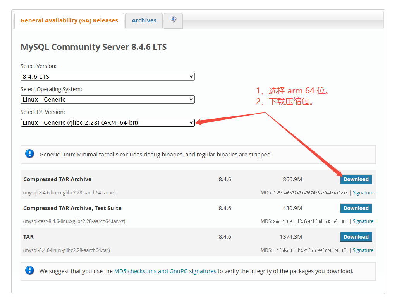Click the Compressed TAR Archive MD5 checksum value
This screenshot has height=306, width=397.
310,193
